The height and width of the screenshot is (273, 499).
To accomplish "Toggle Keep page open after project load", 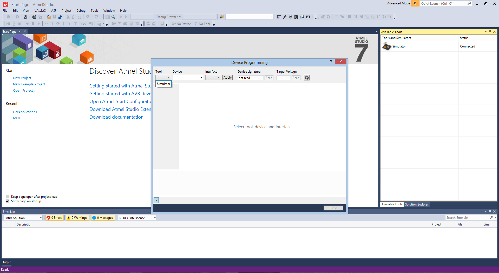I will point(8,197).
